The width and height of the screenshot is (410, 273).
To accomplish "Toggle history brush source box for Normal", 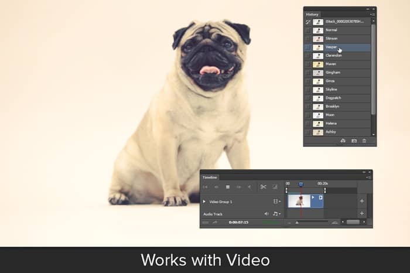I will click(x=307, y=30).
